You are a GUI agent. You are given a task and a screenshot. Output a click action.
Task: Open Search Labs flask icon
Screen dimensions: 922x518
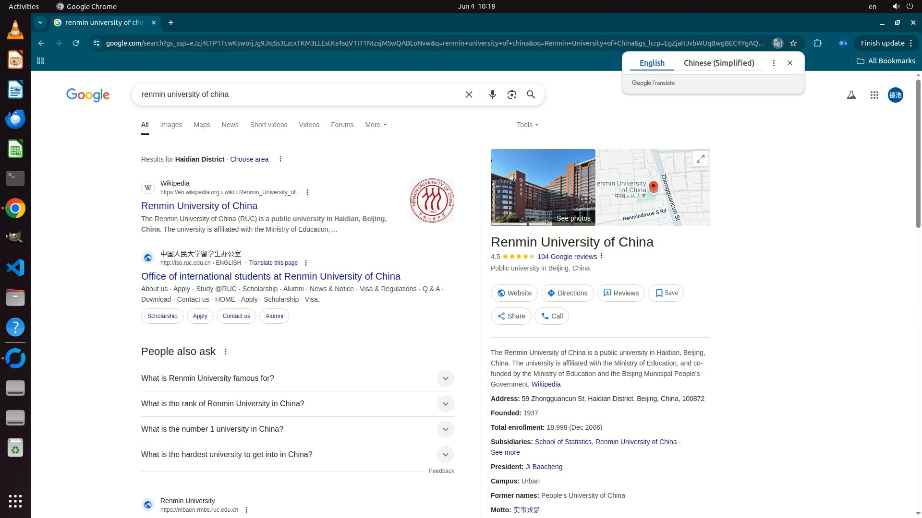851,95
